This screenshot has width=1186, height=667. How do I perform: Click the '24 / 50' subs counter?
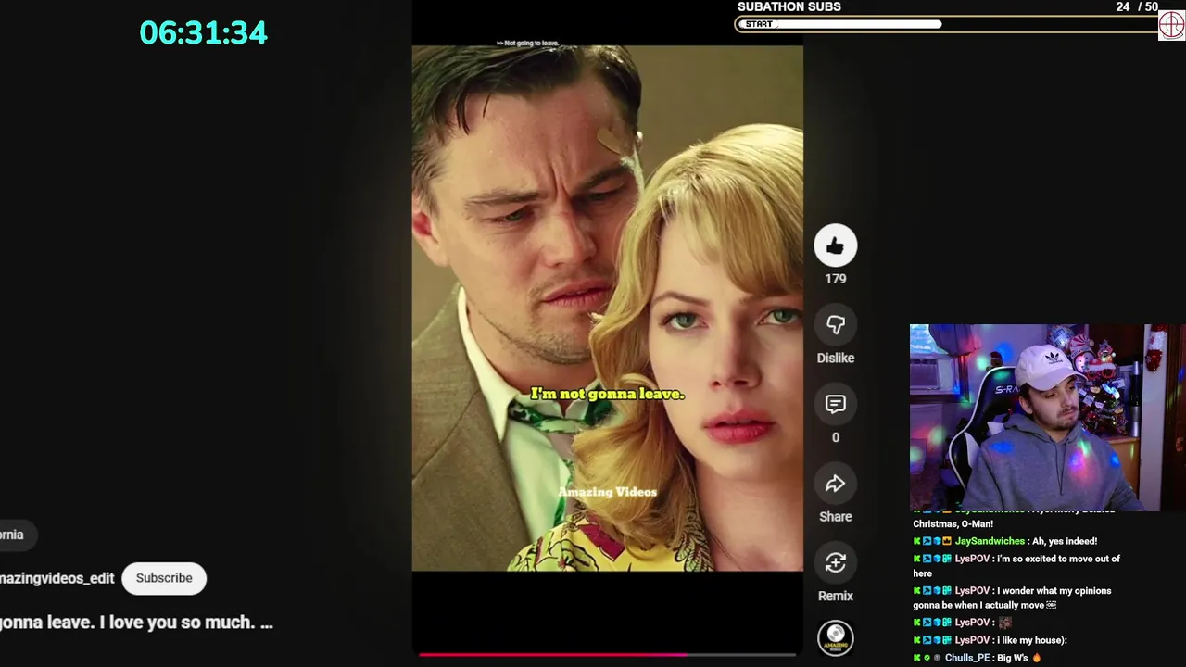[x=1137, y=6]
